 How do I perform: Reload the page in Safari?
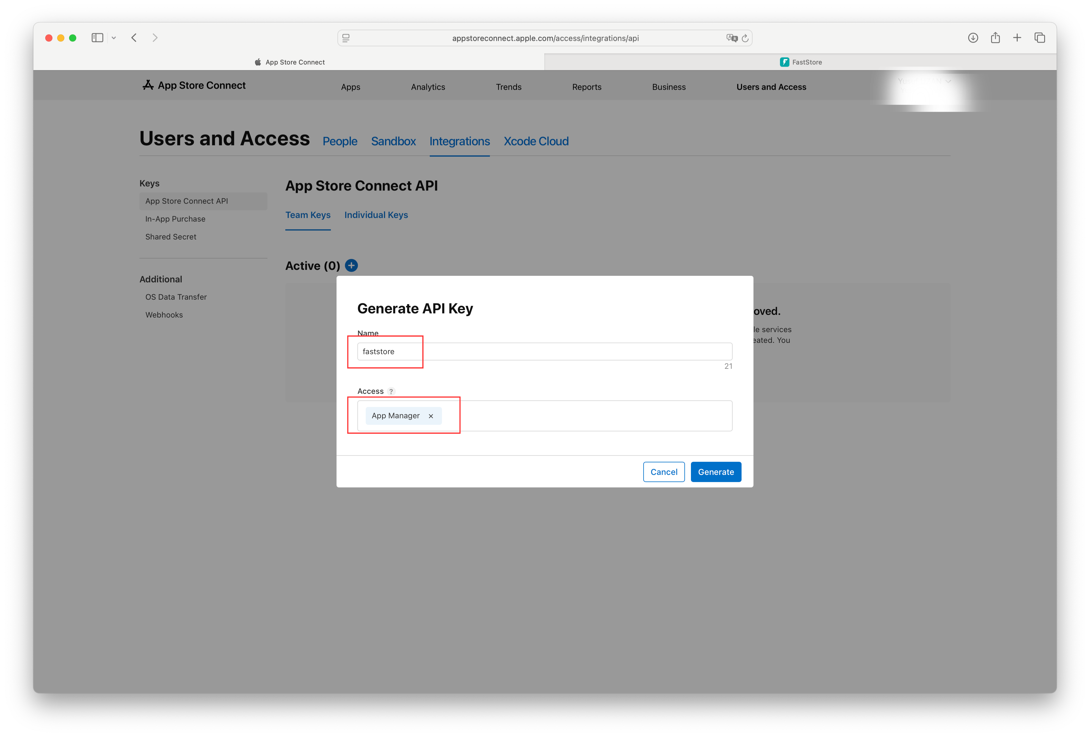point(745,38)
